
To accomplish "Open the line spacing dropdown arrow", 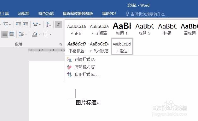I will point(26,34).
